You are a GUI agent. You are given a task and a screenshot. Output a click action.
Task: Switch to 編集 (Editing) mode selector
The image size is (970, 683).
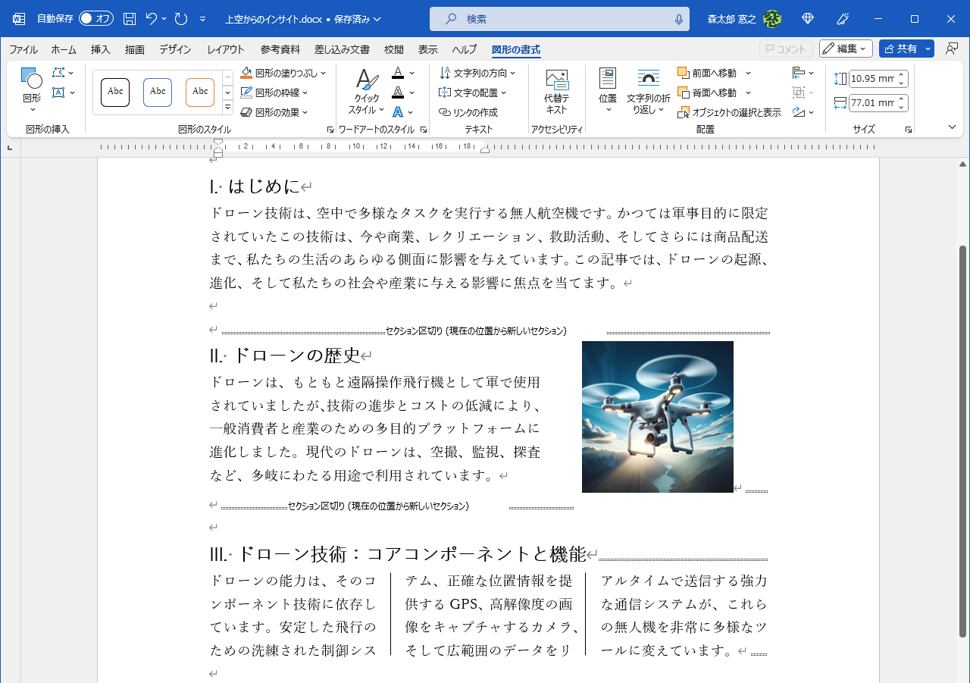click(x=846, y=48)
